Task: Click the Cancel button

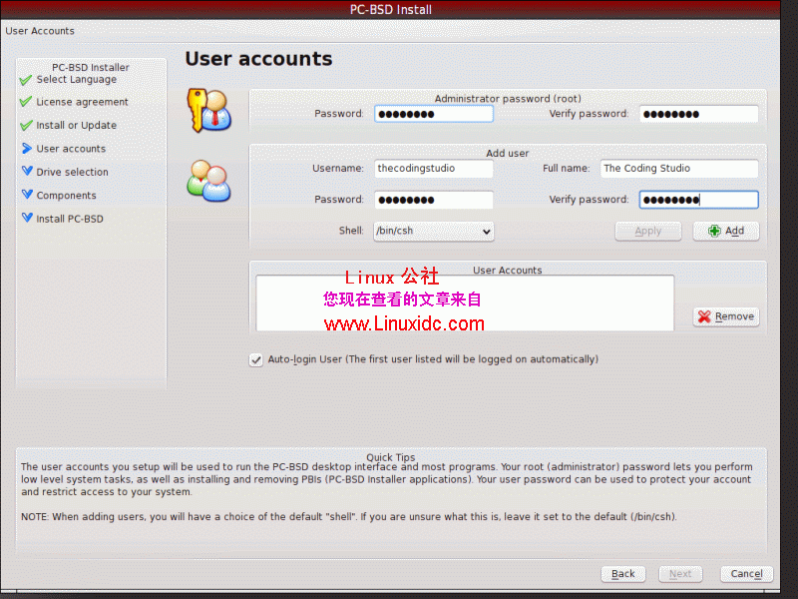Action: [x=746, y=574]
